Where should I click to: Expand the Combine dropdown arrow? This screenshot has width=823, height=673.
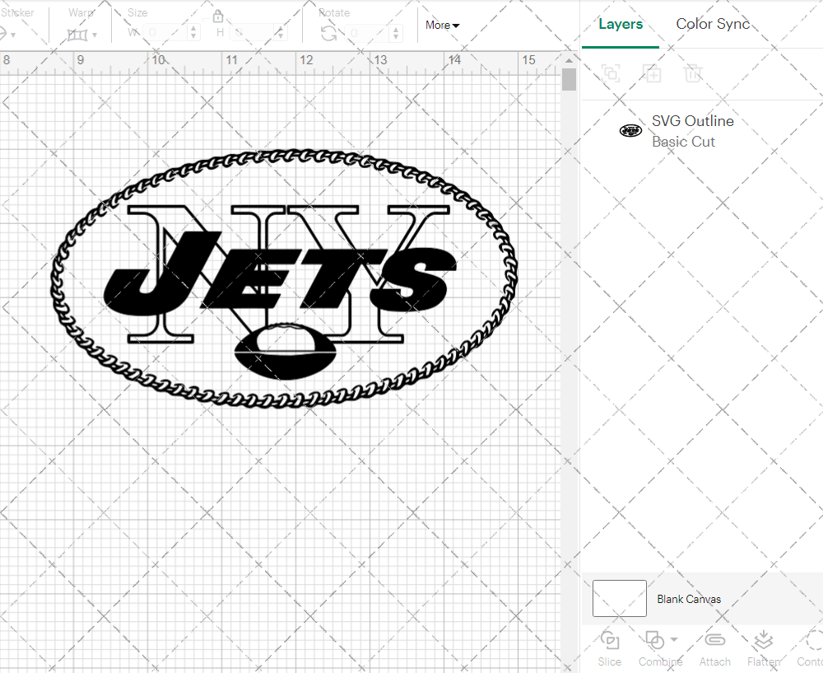(674, 640)
